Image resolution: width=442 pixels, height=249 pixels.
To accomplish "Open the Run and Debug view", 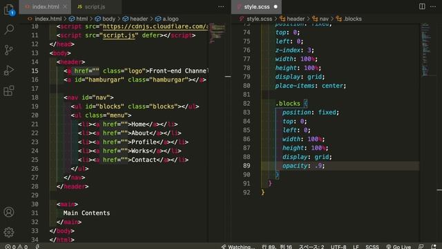I will [9, 71].
